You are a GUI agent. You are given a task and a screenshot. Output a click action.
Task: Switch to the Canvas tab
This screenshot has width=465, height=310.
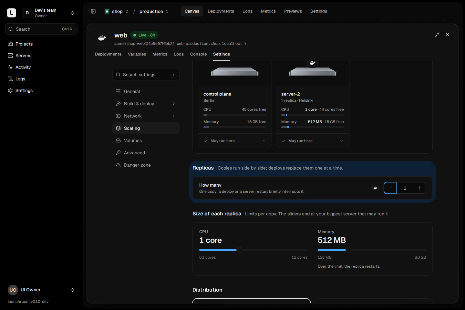[x=192, y=11]
